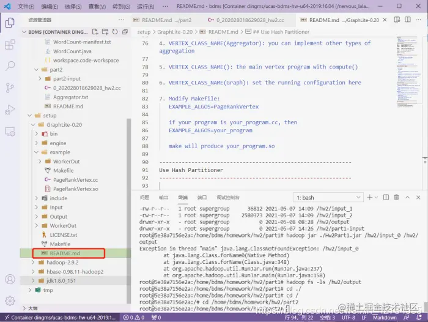Change the LF end-of-line sequence
Viewport: 428px width, 322px height.
(364, 317)
